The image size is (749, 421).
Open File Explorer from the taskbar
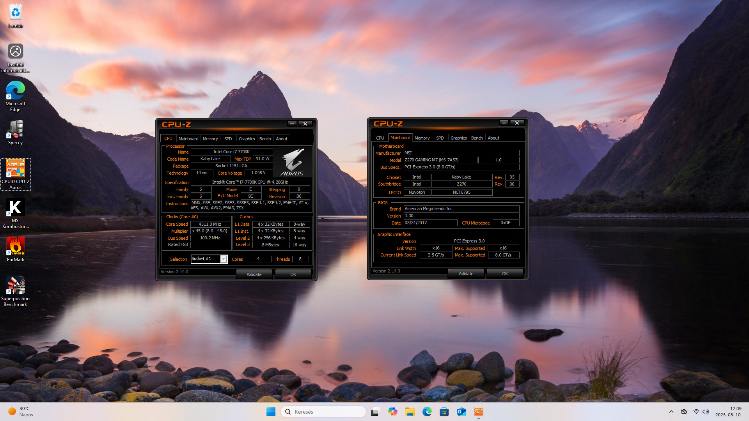[x=410, y=412]
